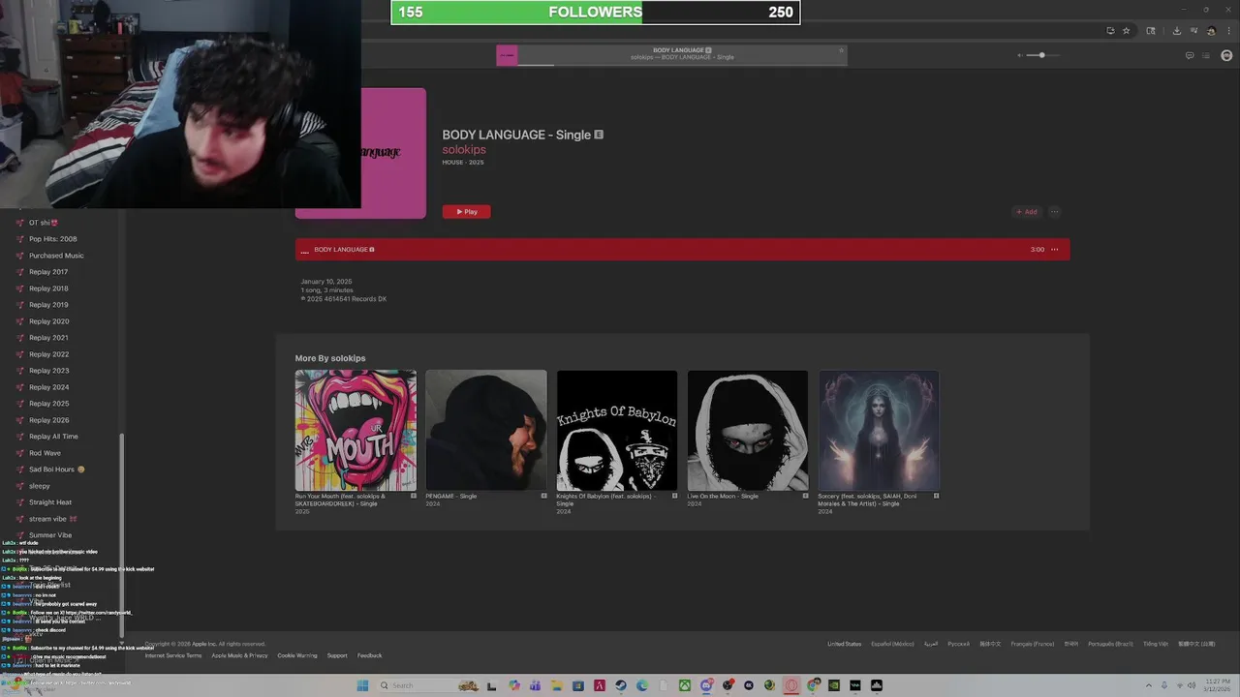Open the Replay 2026 playlist

[x=48, y=420]
